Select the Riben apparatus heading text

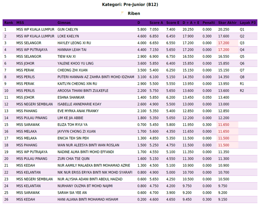[134, 13]
